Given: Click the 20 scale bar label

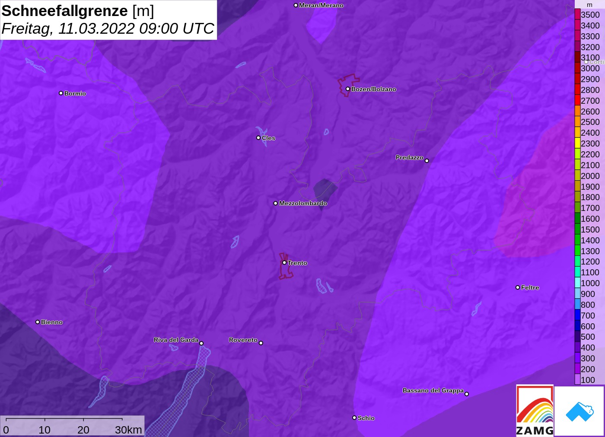Looking at the screenshot, I should point(83,430).
